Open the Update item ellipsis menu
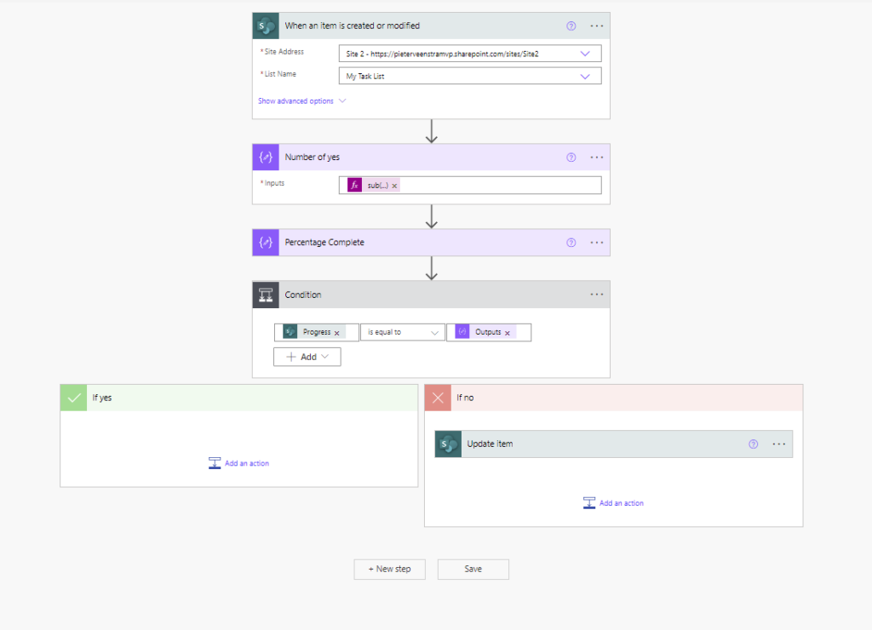Screen dimensions: 872x630 point(779,444)
